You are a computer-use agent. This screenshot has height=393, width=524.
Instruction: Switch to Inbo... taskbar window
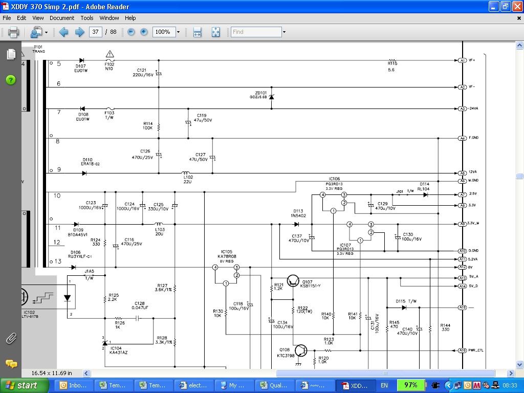pos(74,386)
